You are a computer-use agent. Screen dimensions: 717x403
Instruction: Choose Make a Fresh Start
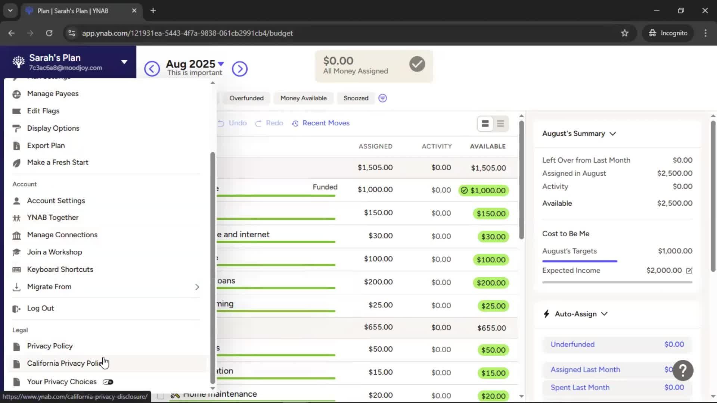[58, 162]
